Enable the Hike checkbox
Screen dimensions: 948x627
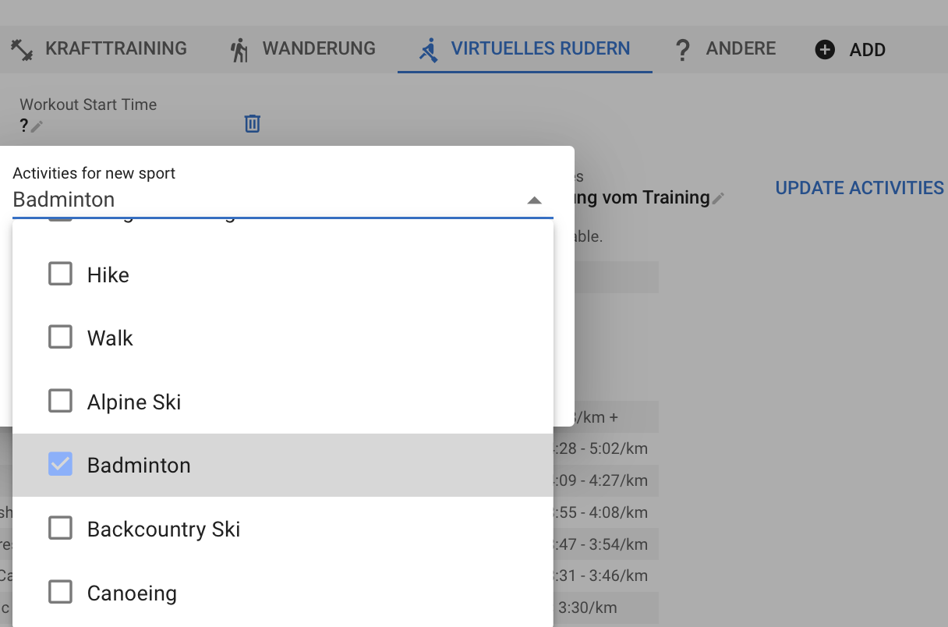pos(60,274)
